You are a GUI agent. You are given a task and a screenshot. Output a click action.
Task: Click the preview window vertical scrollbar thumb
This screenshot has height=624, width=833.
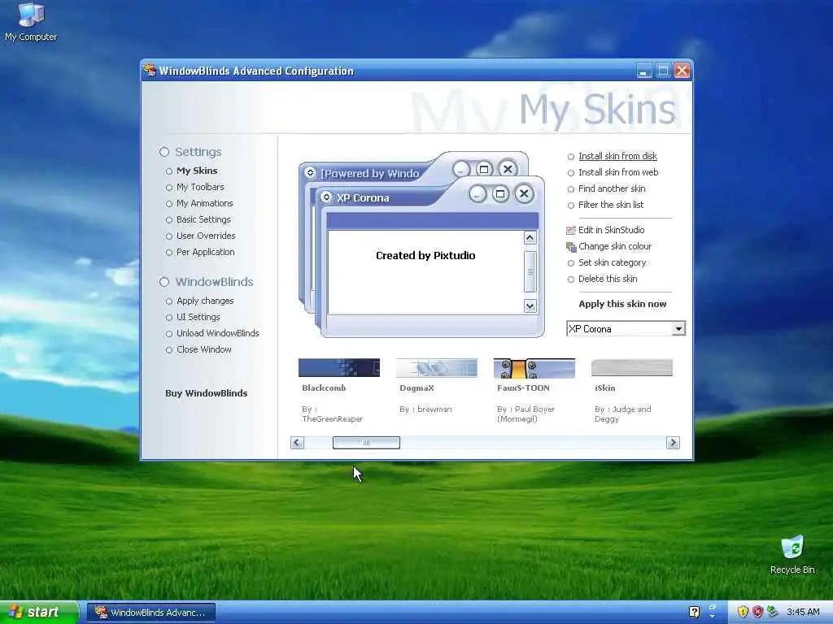point(530,271)
